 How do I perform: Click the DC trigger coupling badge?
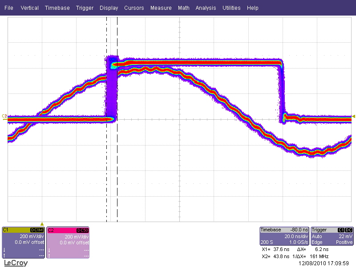tap(349, 230)
